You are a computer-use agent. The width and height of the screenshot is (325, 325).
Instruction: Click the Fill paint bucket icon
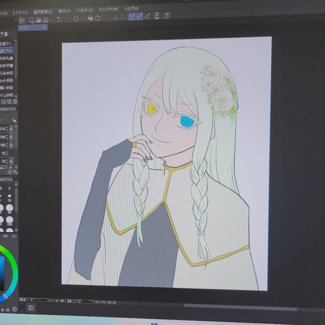point(90,18)
